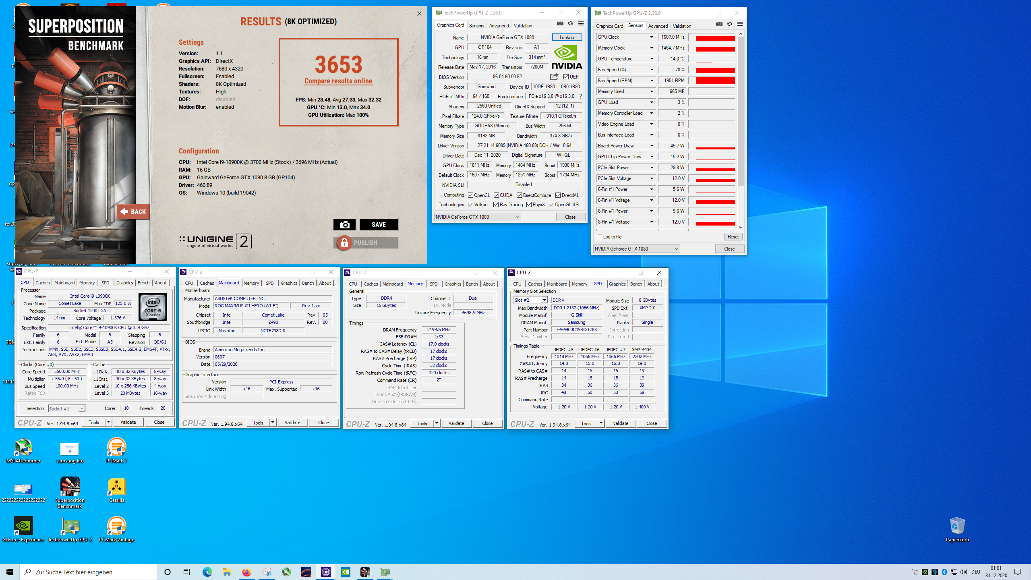Enable Log to file in GPU-Z Sensors
Screen dimensions: 1031x580
coord(600,237)
